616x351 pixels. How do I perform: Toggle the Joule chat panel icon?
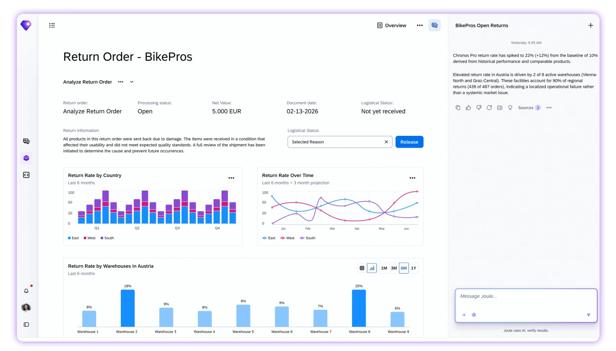click(x=434, y=26)
